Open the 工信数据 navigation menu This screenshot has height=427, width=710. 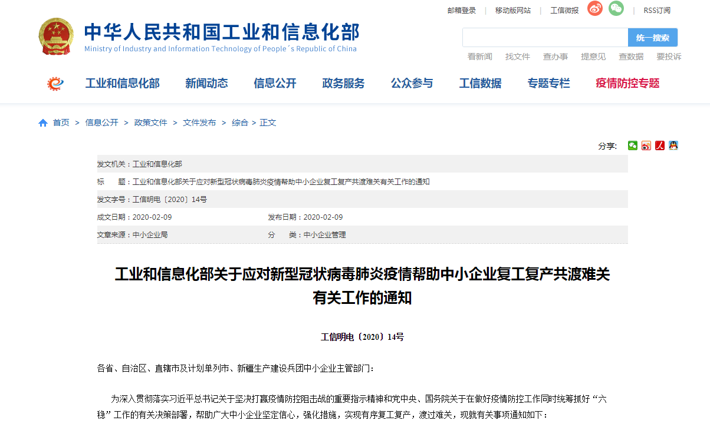[480, 84]
